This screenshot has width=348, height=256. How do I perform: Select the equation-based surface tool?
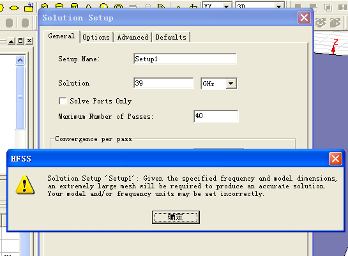(x=29, y=7)
